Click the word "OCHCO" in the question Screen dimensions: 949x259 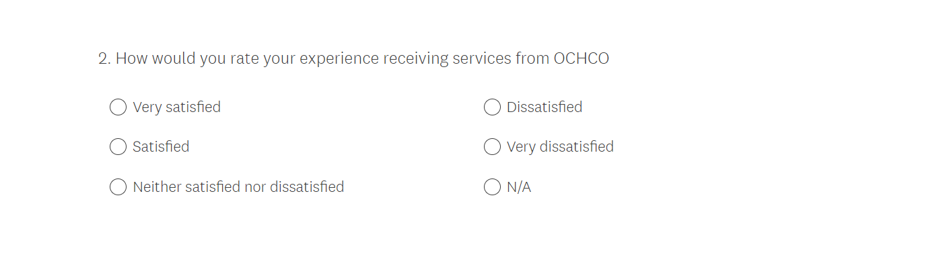point(582,58)
